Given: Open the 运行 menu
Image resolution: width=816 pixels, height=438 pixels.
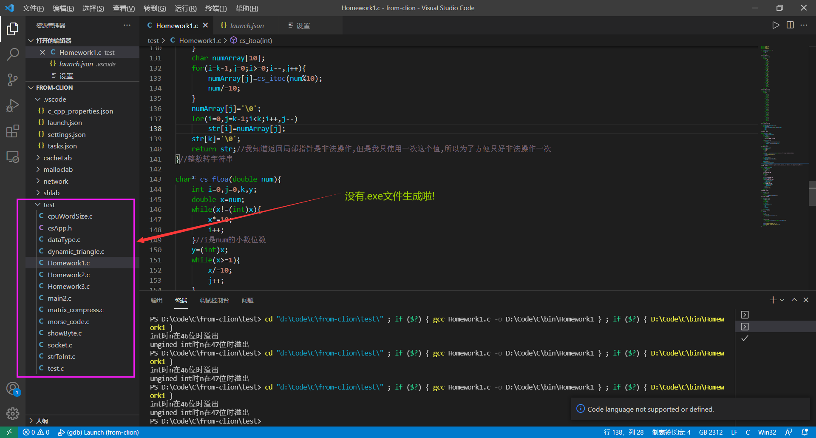Looking at the screenshot, I should point(186,8).
